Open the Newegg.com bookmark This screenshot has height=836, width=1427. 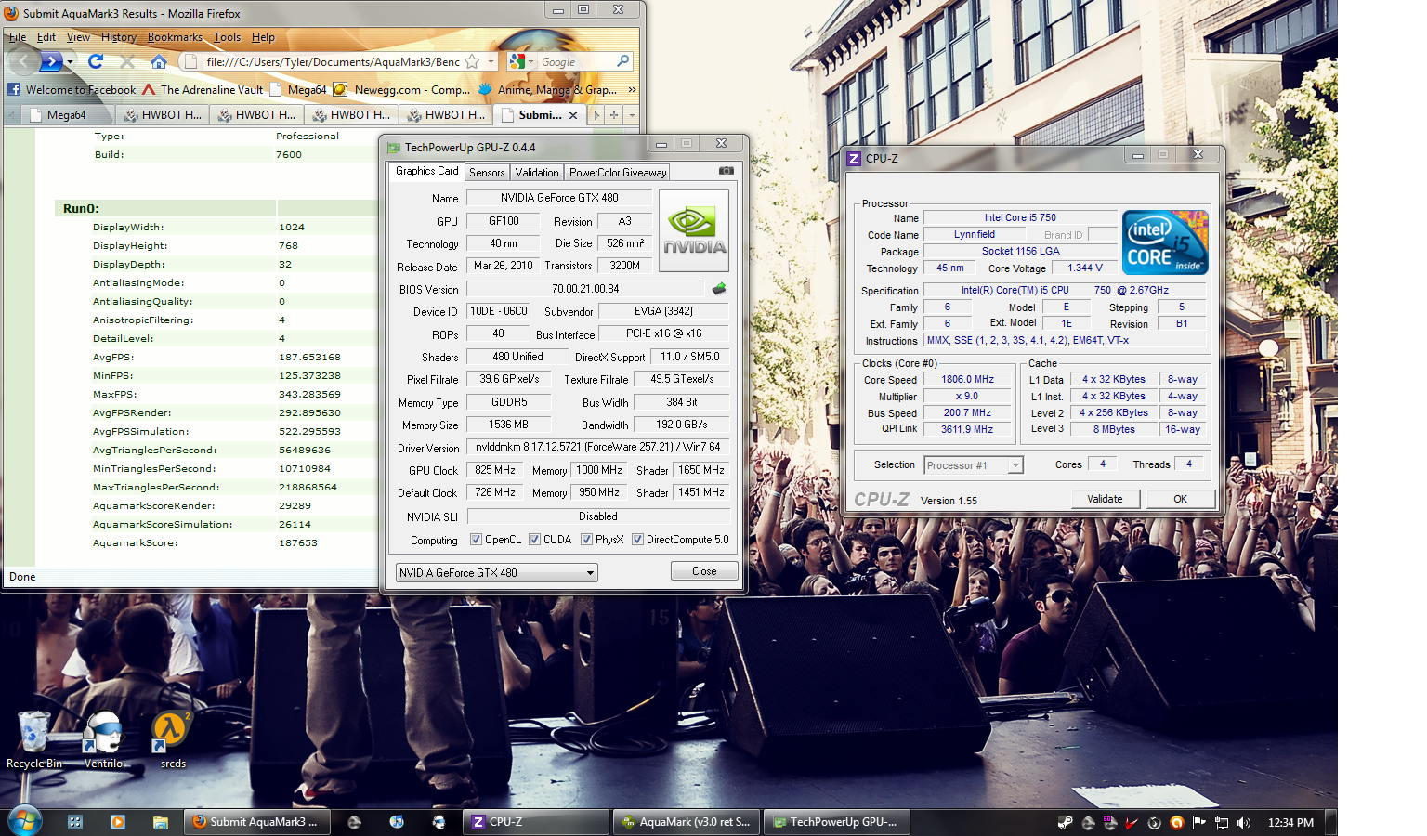402,90
